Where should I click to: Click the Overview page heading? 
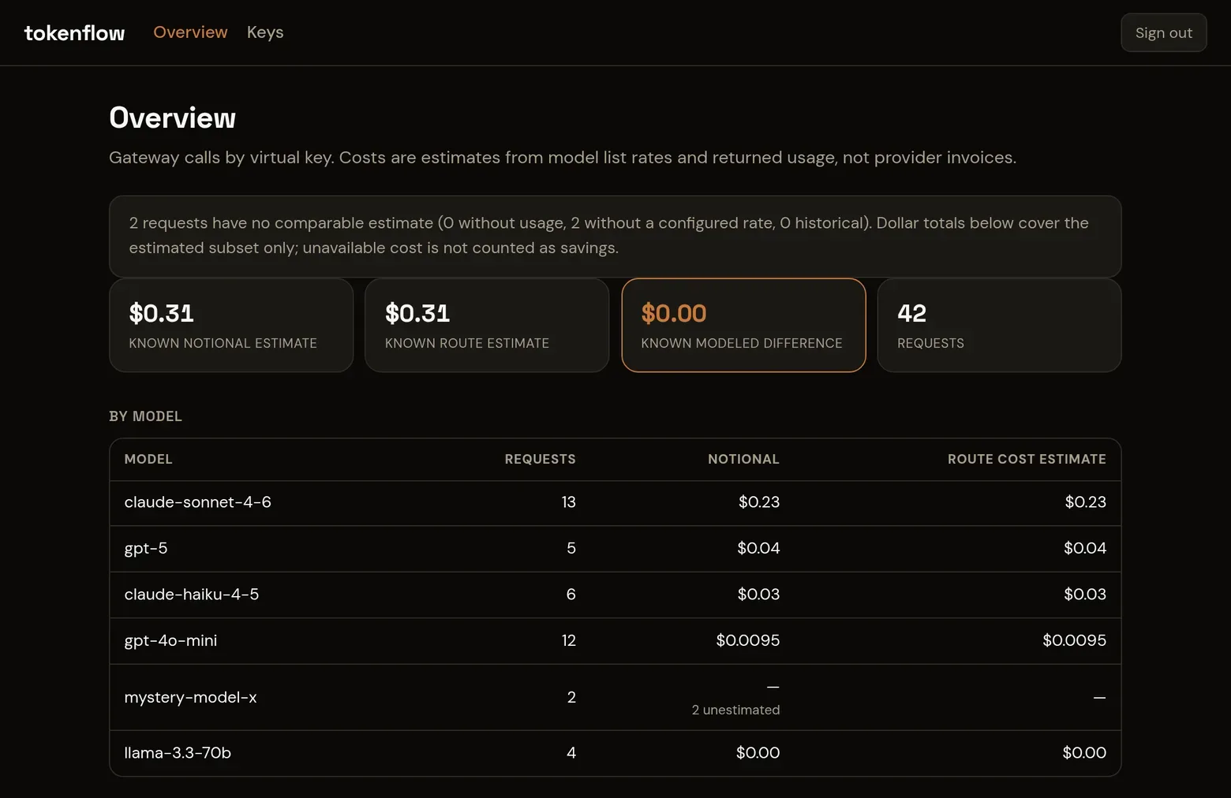tap(172, 117)
